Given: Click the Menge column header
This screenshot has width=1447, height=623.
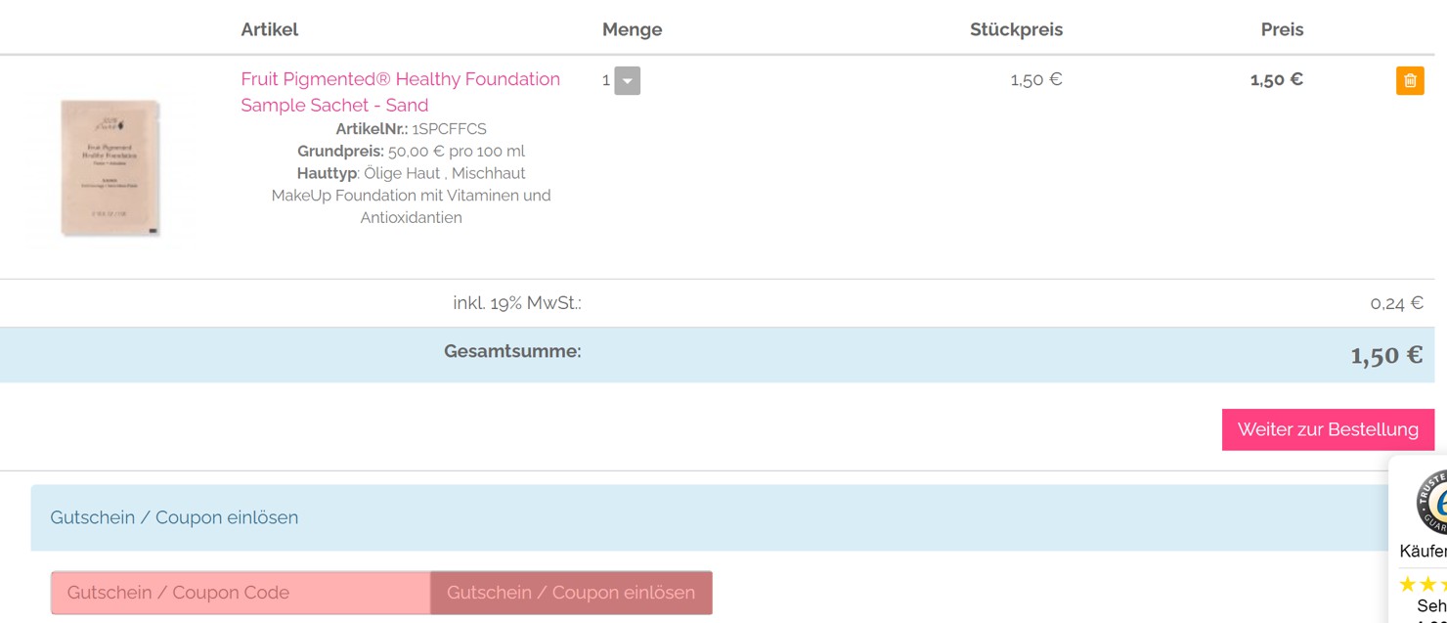Looking at the screenshot, I should (x=632, y=29).
